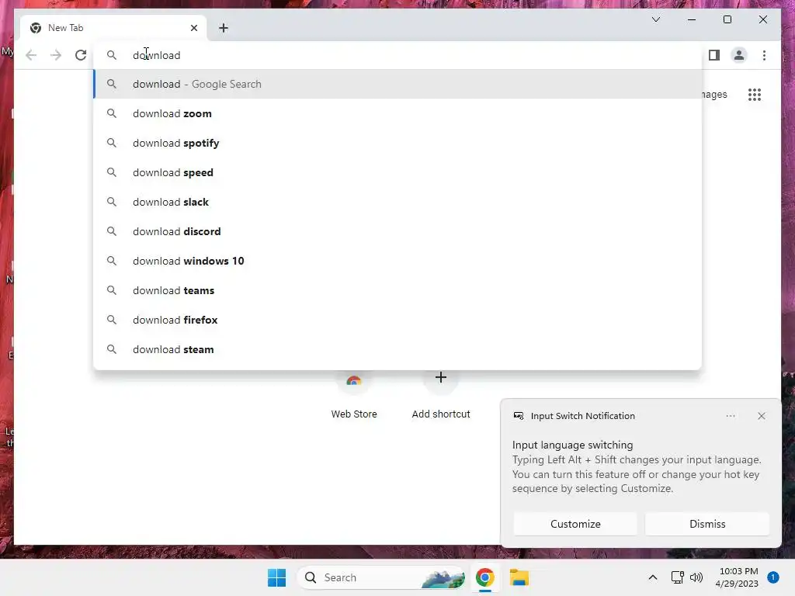Choose the "download zoom" suggestion
The height and width of the screenshot is (596, 795).
tap(398, 113)
